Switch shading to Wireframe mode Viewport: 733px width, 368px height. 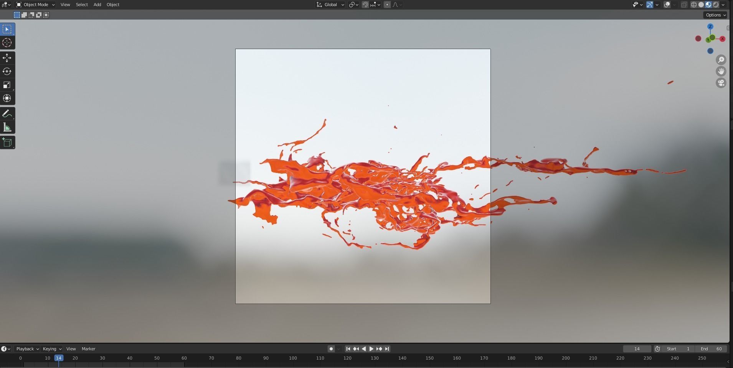(693, 5)
